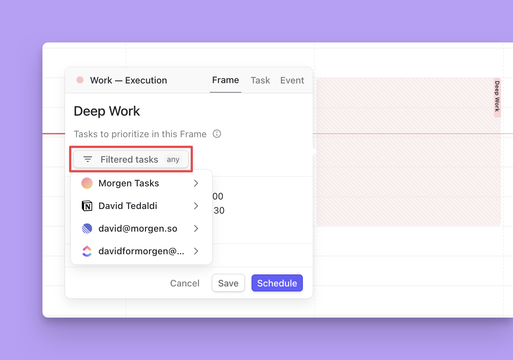513x360 pixels.
Task: Click the striped Deep Work frame block
Action: [x=408, y=151]
